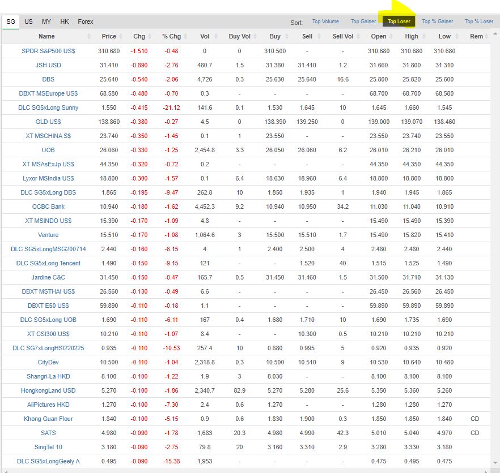This screenshot has width=500, height=473.
Task: Sort the table by Name column arrows
Action: 89,37
